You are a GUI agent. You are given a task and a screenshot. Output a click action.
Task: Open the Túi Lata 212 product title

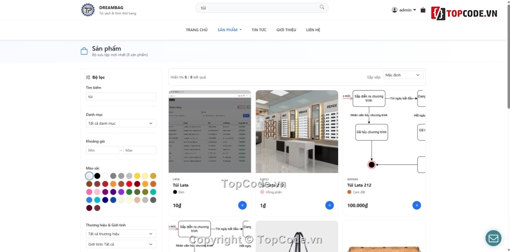359,185
